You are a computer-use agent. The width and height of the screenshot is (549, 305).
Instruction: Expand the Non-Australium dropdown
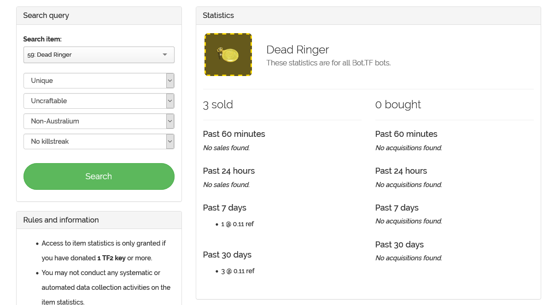(99, 121)
